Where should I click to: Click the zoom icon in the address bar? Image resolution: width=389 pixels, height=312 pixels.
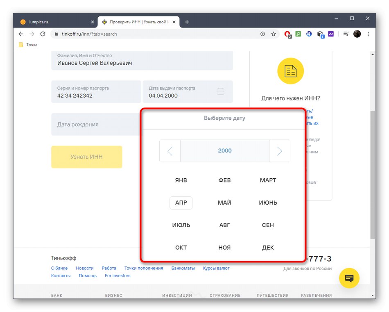(x=262, y=34)
